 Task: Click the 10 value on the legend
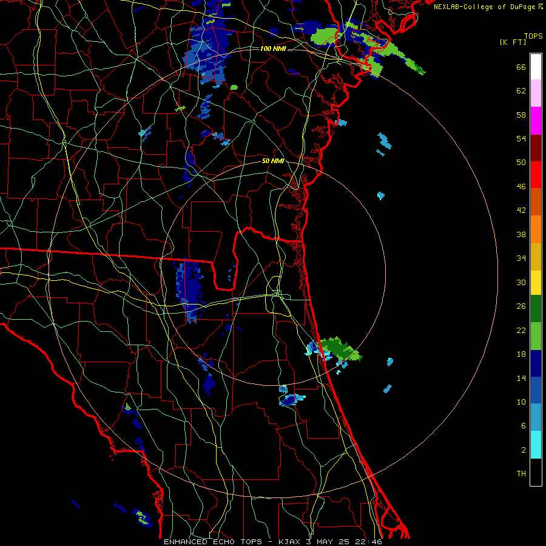pos(521,402)
